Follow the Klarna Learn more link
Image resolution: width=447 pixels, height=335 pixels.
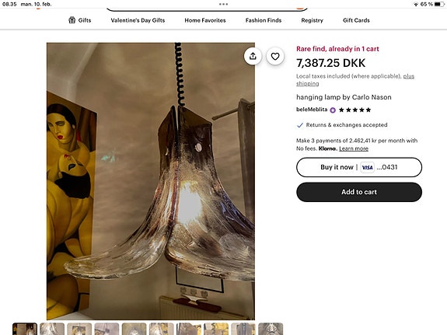[354, 148]
